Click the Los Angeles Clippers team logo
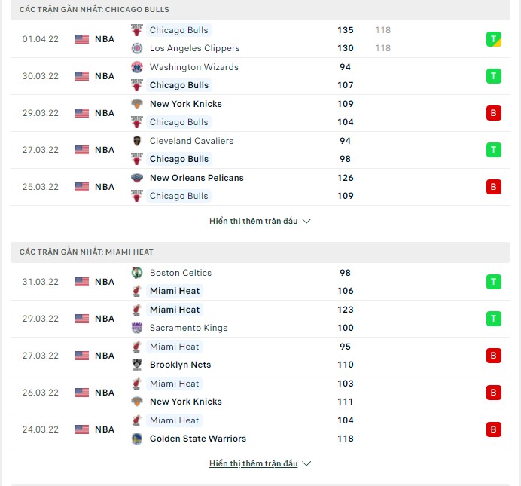The height and width of the screenshot is (486, 521). tap(136, 48)
